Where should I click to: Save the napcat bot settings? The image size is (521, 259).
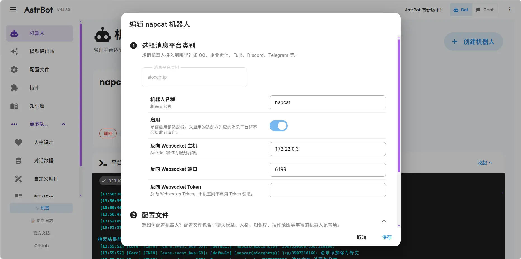click(386, 237)
